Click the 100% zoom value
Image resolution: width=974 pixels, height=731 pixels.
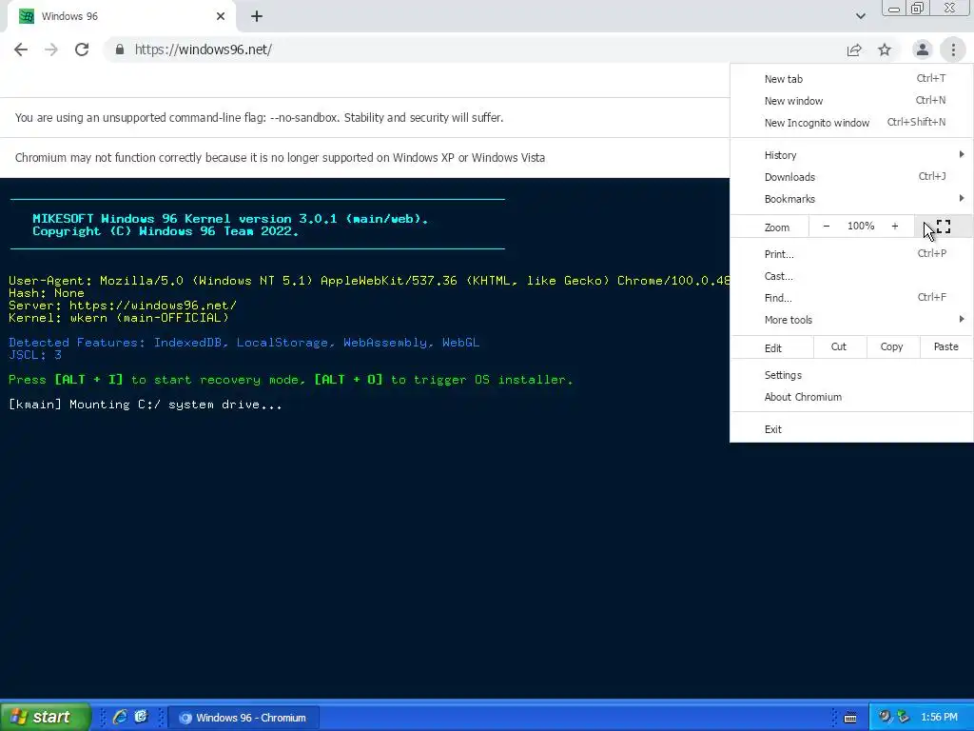(860, 227)
